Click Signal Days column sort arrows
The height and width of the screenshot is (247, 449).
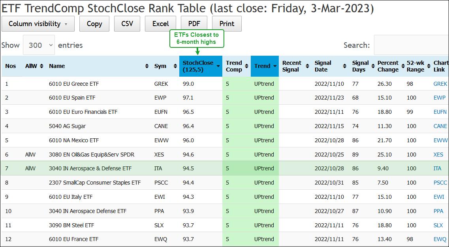[372, 66]
